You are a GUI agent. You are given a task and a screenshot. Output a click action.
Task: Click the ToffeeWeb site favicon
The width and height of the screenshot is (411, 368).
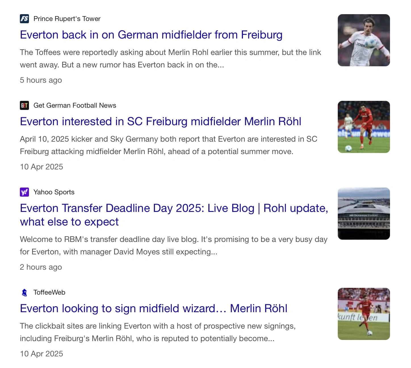coord(24,292)
